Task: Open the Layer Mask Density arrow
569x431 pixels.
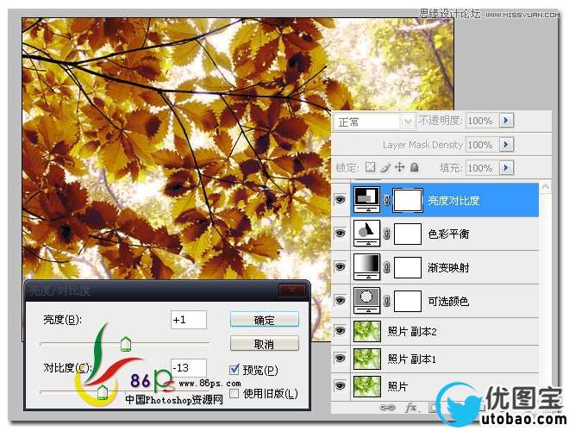Action: [506, 145]
